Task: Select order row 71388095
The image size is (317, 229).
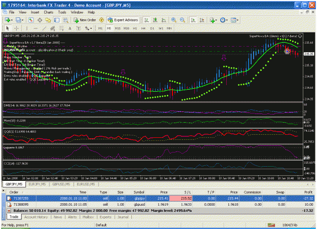Action: pyautogui.click(x=160, y=205)
